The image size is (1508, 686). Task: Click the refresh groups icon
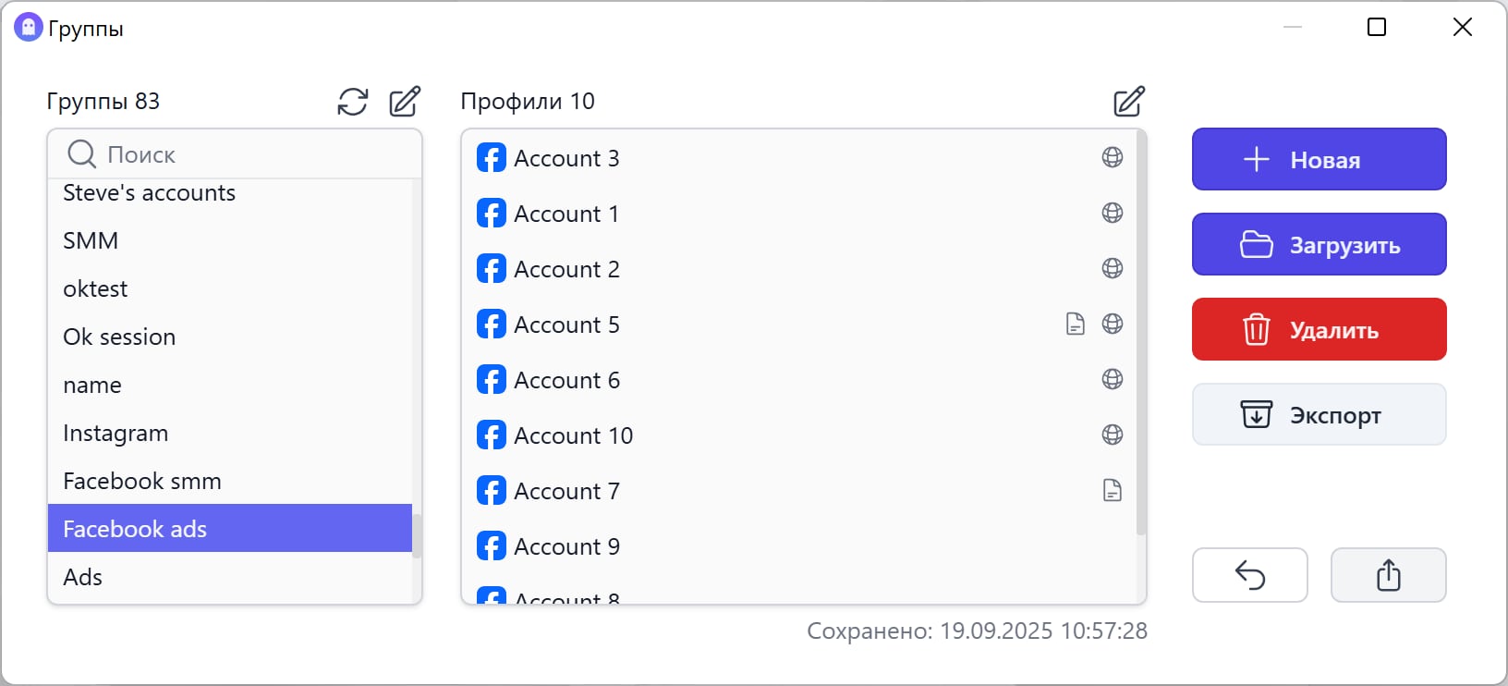click(x=353, y=102)
